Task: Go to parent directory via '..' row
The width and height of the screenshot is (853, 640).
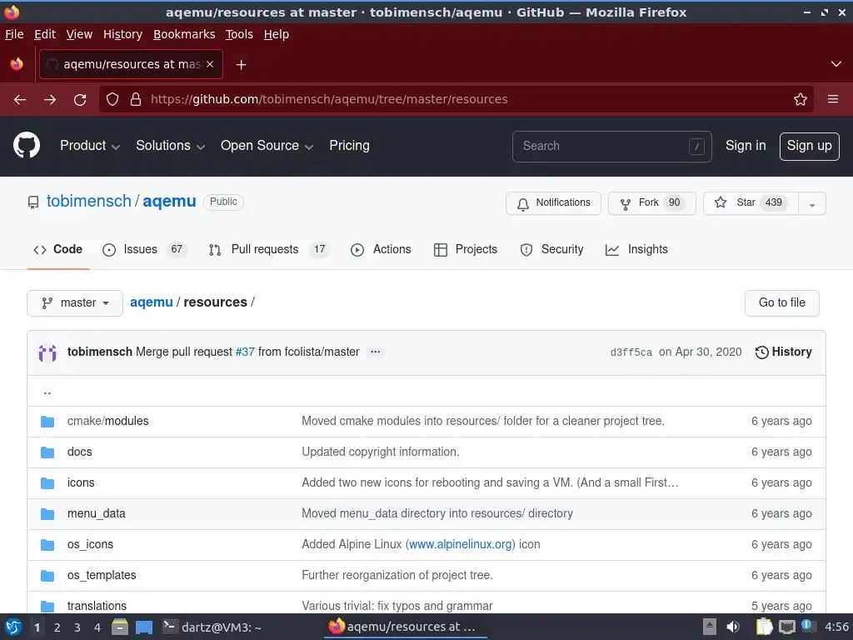Action: pos(426,392)
